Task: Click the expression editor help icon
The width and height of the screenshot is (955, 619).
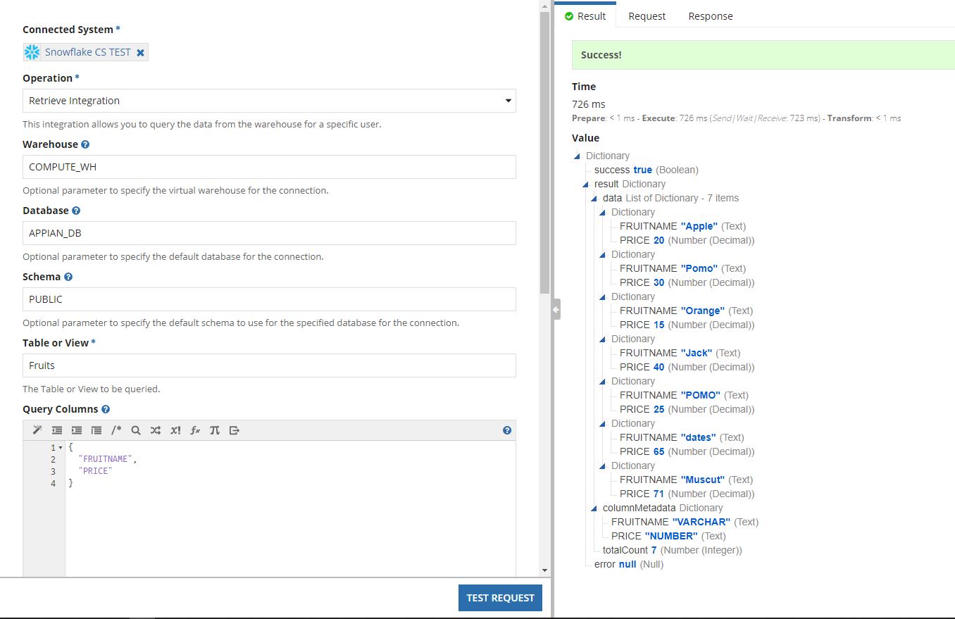Action: pos(507,430)
